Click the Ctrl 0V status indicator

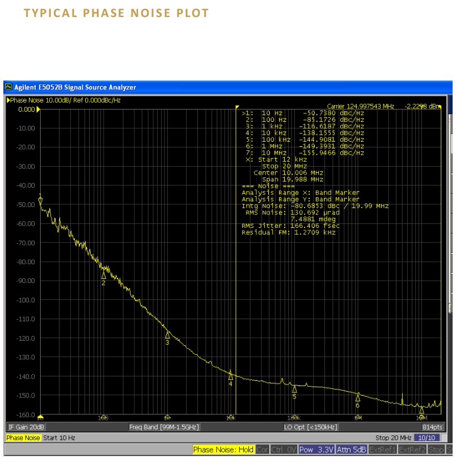tap(284, 450)
